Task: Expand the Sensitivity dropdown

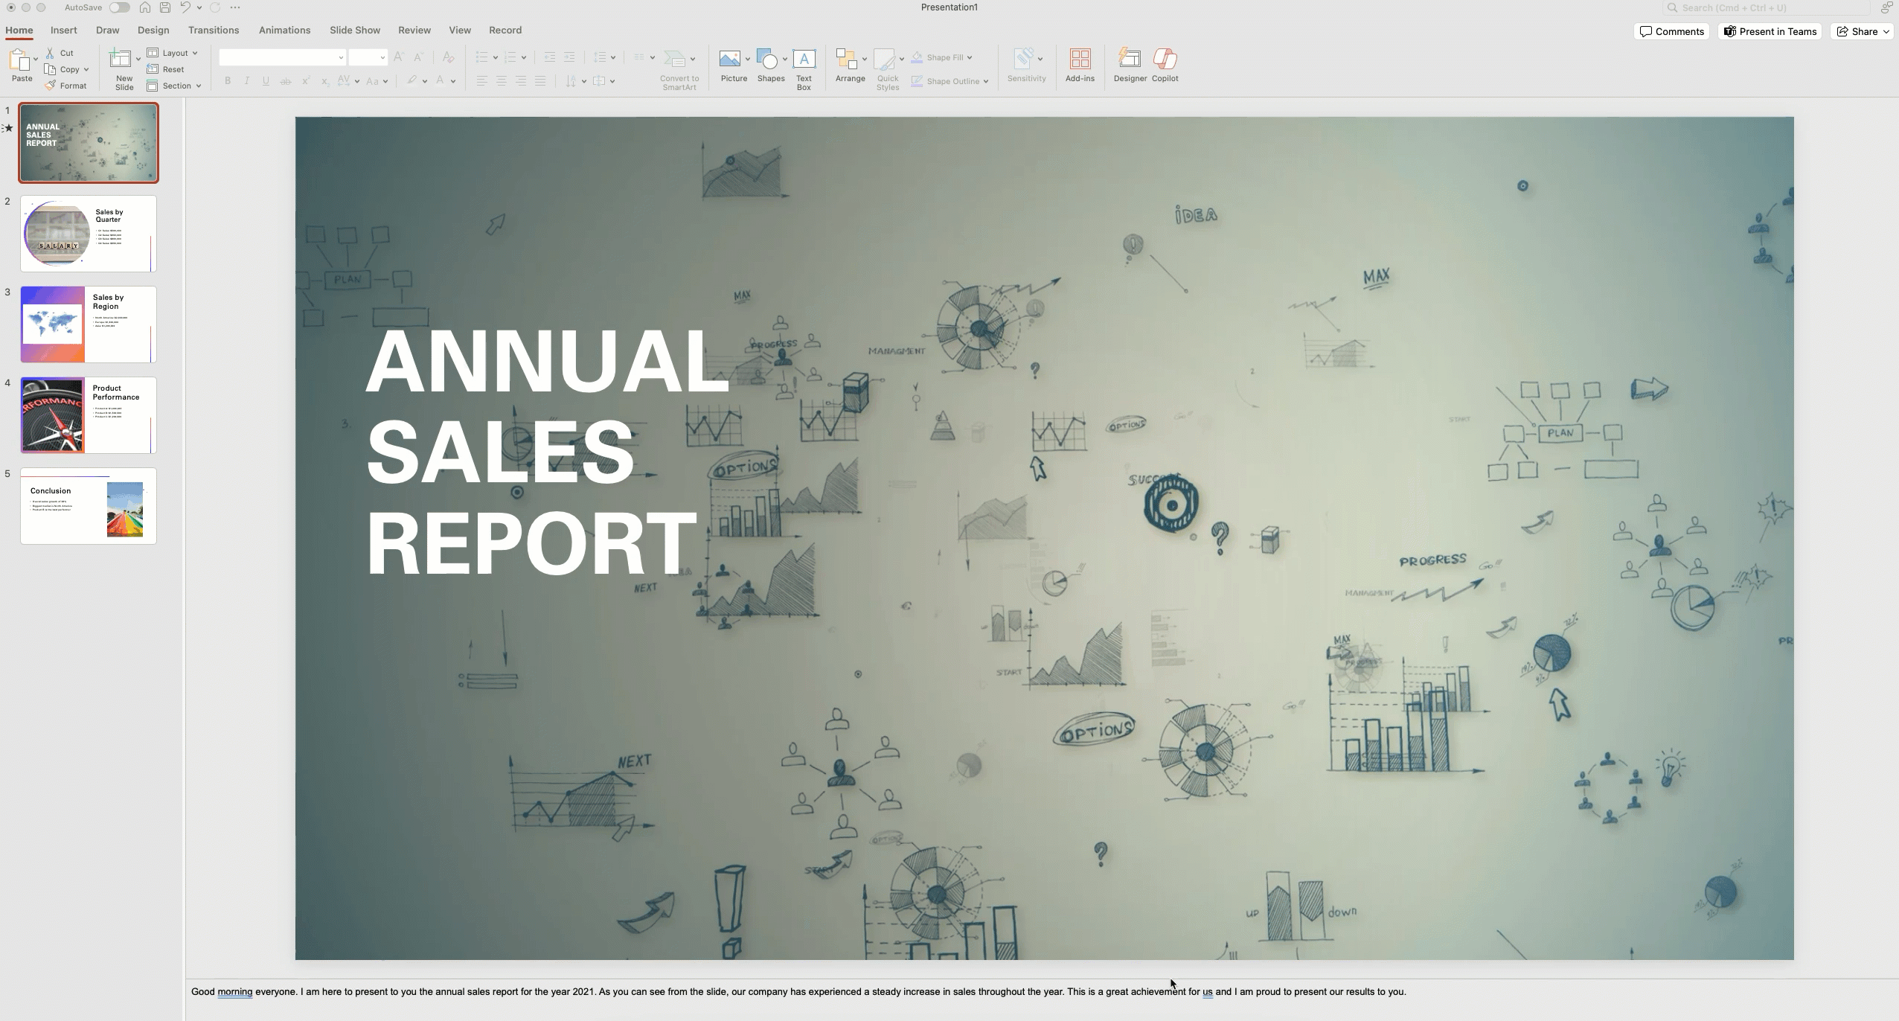Action: pyautogui.click(x=1040, y=59)
